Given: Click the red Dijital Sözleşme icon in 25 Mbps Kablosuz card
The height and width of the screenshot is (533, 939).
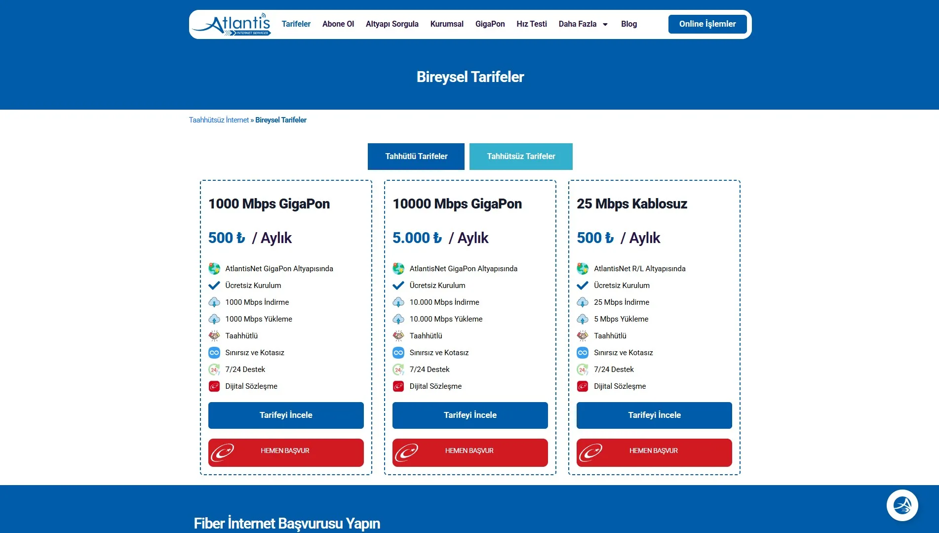Looking at the screenshot, I should coord(583,386).
